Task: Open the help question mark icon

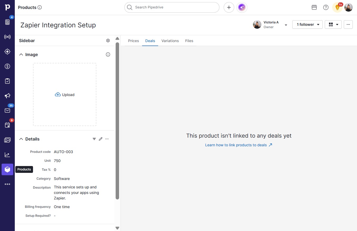Action: [326, 7]
